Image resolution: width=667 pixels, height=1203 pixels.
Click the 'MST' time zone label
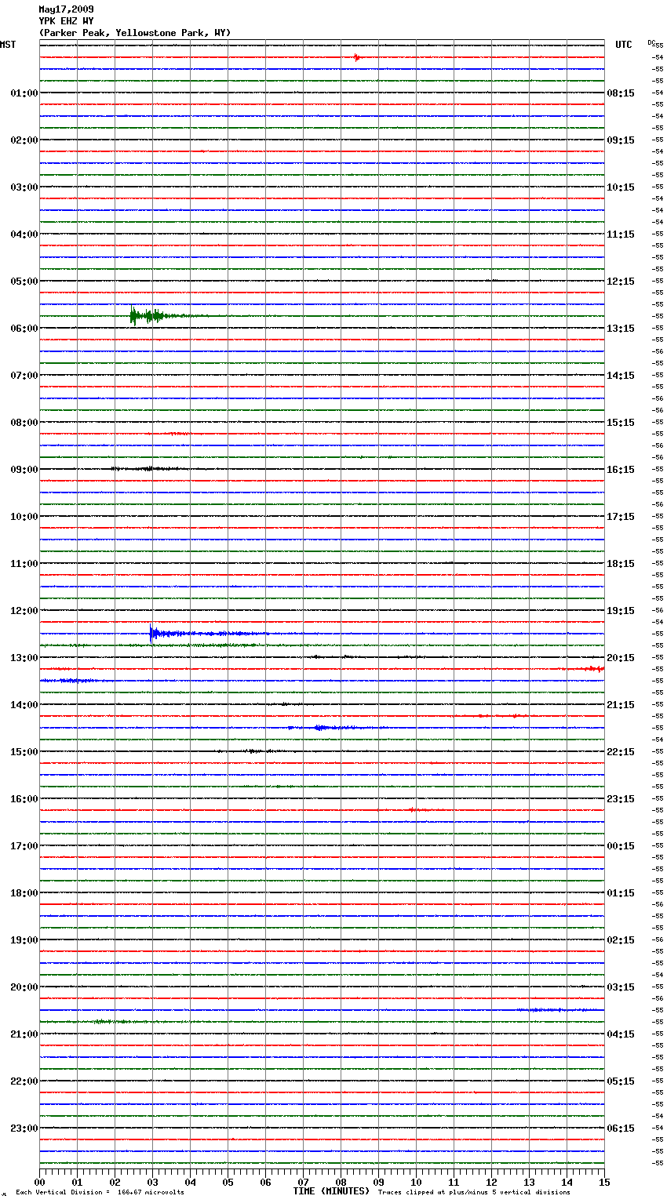8,45
